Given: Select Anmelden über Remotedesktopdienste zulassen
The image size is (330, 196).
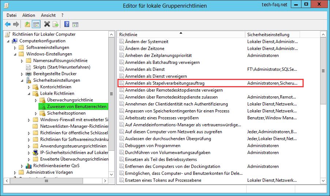Looking at the screenshot, I should tap(171, 97).
